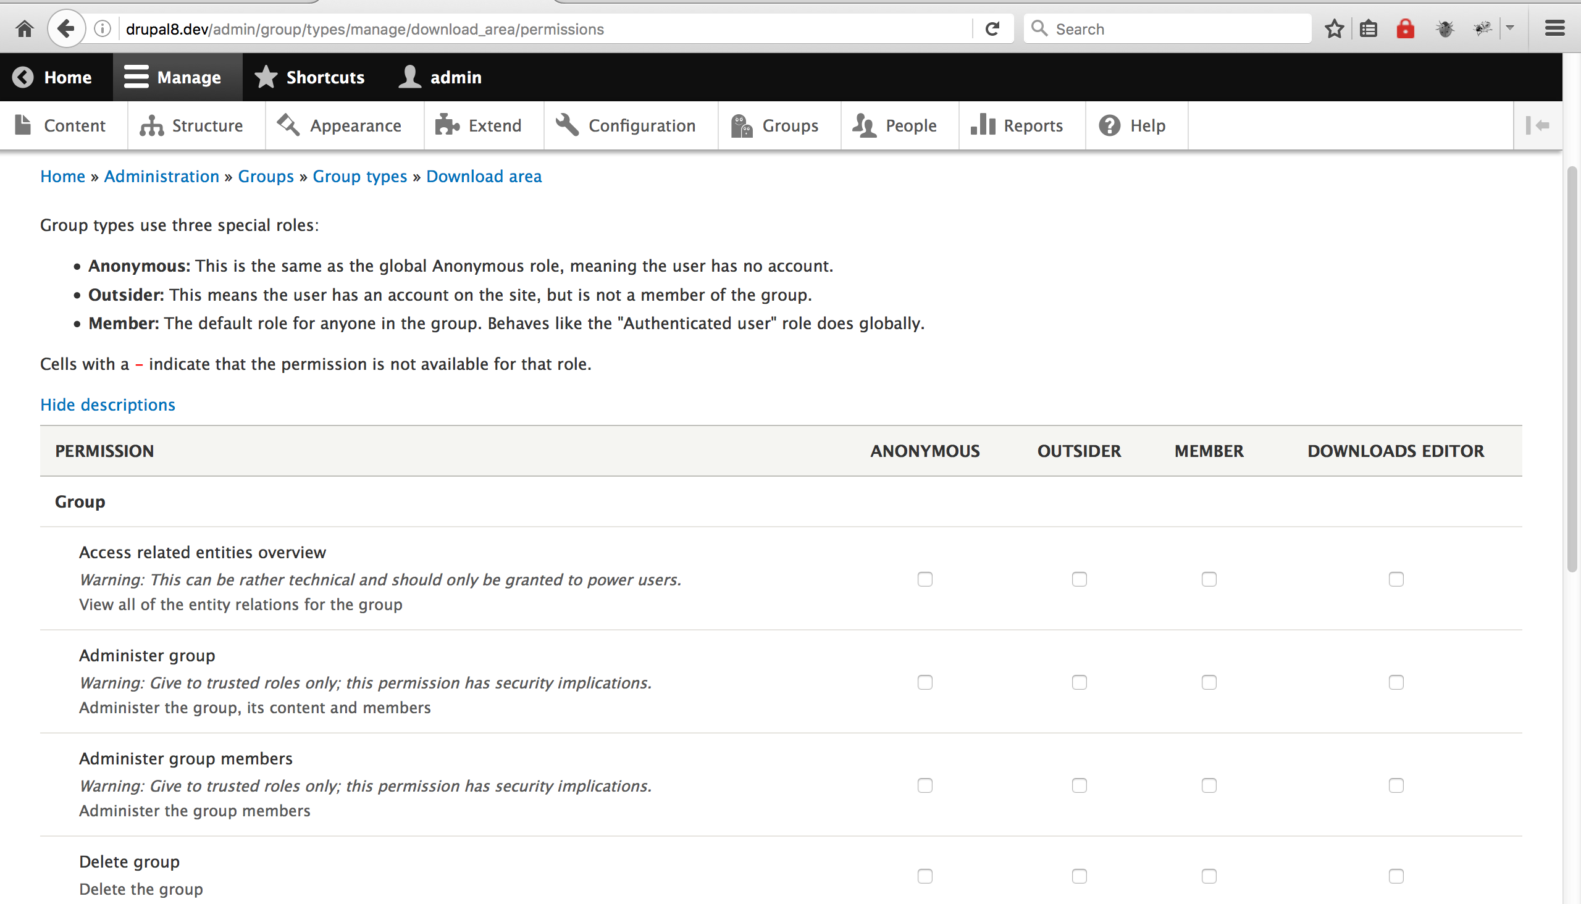The image size is (1581, 904).
Task: Check Downloads Editor for Administer group
Action: (1396, 682)
